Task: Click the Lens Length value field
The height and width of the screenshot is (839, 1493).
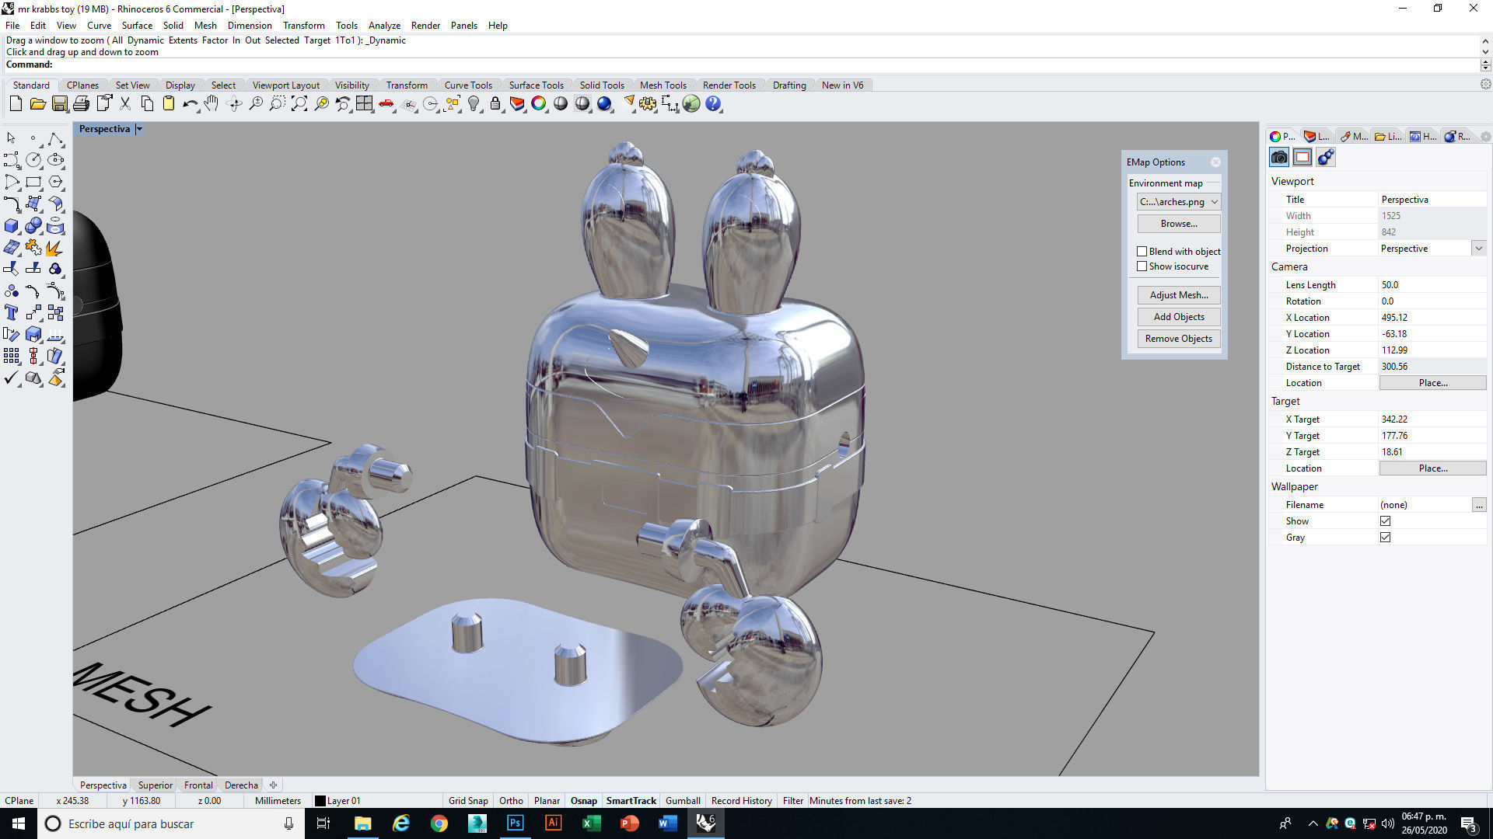Action: pyautogui.click(x=1432, y=285)
